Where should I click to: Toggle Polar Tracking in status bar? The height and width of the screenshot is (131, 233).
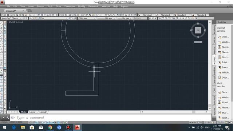(40, 122)
